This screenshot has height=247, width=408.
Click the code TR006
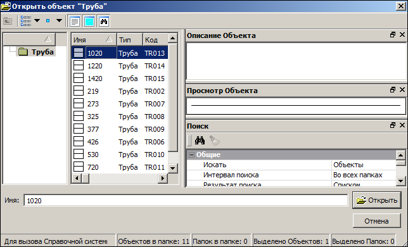(155, 142)
